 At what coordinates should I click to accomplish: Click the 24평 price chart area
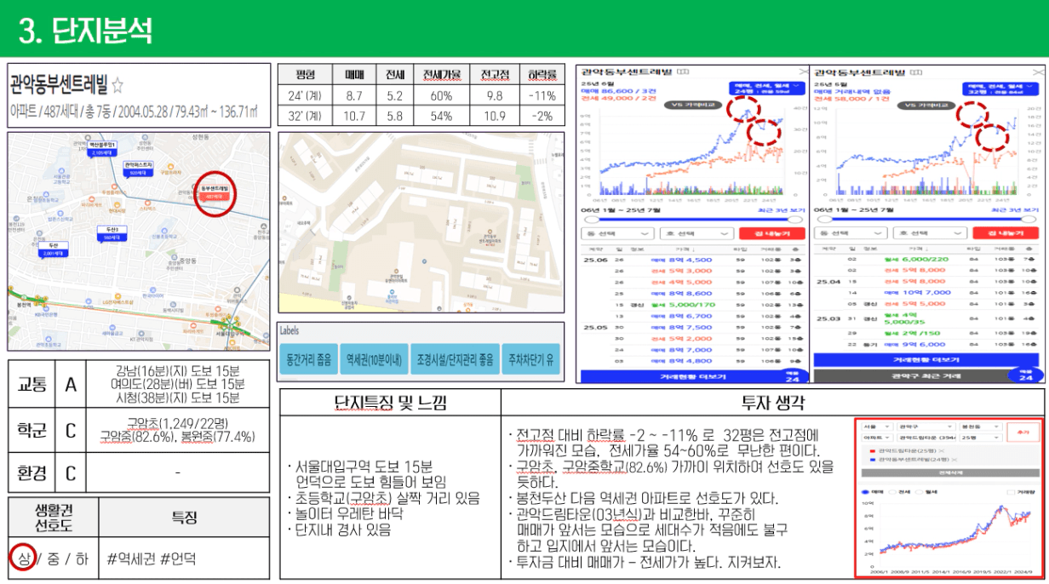691,152
